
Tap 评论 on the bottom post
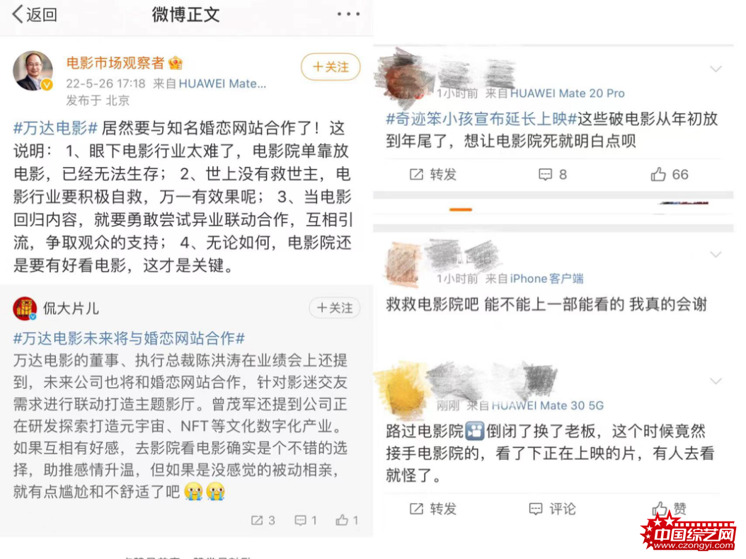point(552,509)
